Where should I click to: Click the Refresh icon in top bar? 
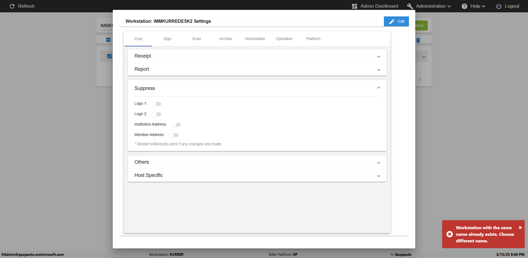(x=12, y=6)
